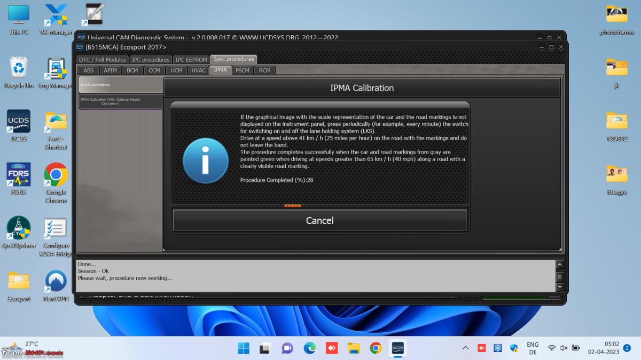
Task: Switch ENG DE input language
Action: click(533, 348)
